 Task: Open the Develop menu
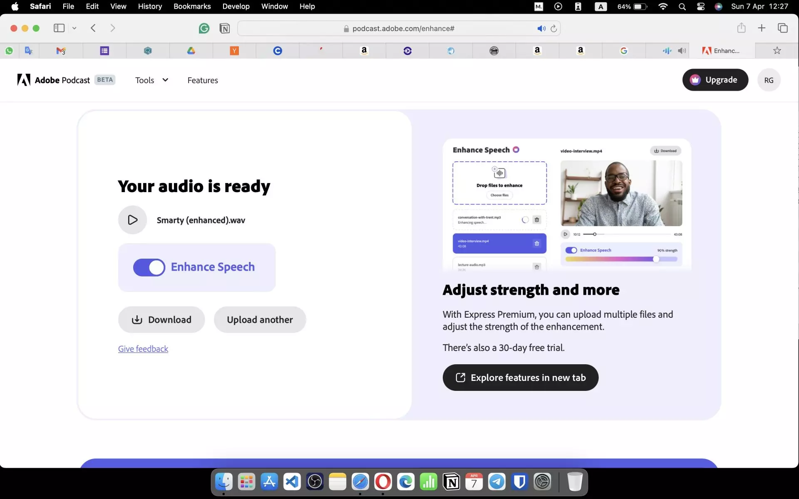point(236,6)
